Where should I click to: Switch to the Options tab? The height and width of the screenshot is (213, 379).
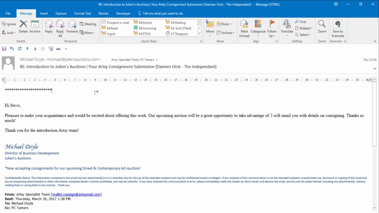[61, 13]
